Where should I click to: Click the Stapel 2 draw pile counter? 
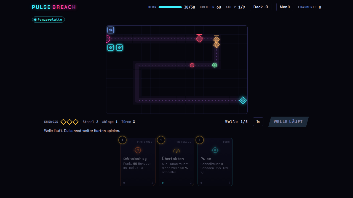90,122
